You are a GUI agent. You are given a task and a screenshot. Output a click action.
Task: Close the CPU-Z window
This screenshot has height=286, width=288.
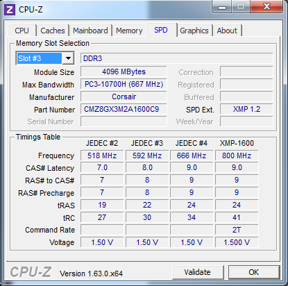coord(266,6)
